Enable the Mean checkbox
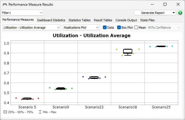 coord(136,28)
